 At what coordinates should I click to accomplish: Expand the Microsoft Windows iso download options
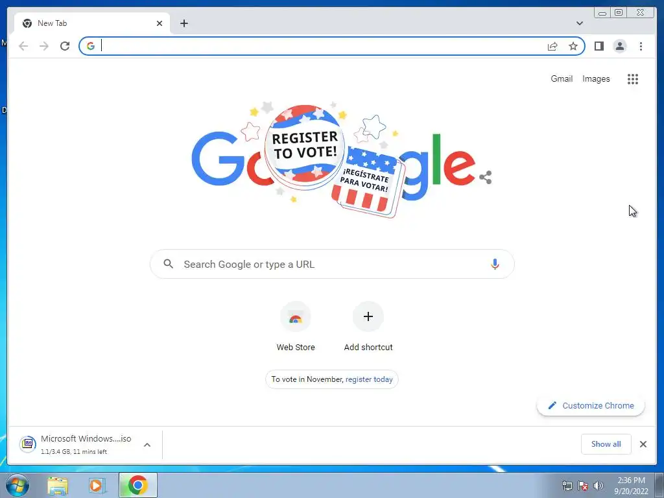tap(147, 445)
